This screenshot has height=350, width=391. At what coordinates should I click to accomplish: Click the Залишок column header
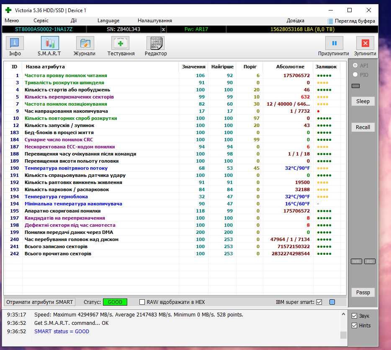coord(326,67)
